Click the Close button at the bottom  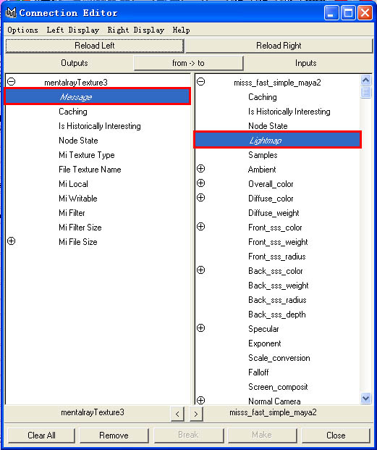click(336, 436)
